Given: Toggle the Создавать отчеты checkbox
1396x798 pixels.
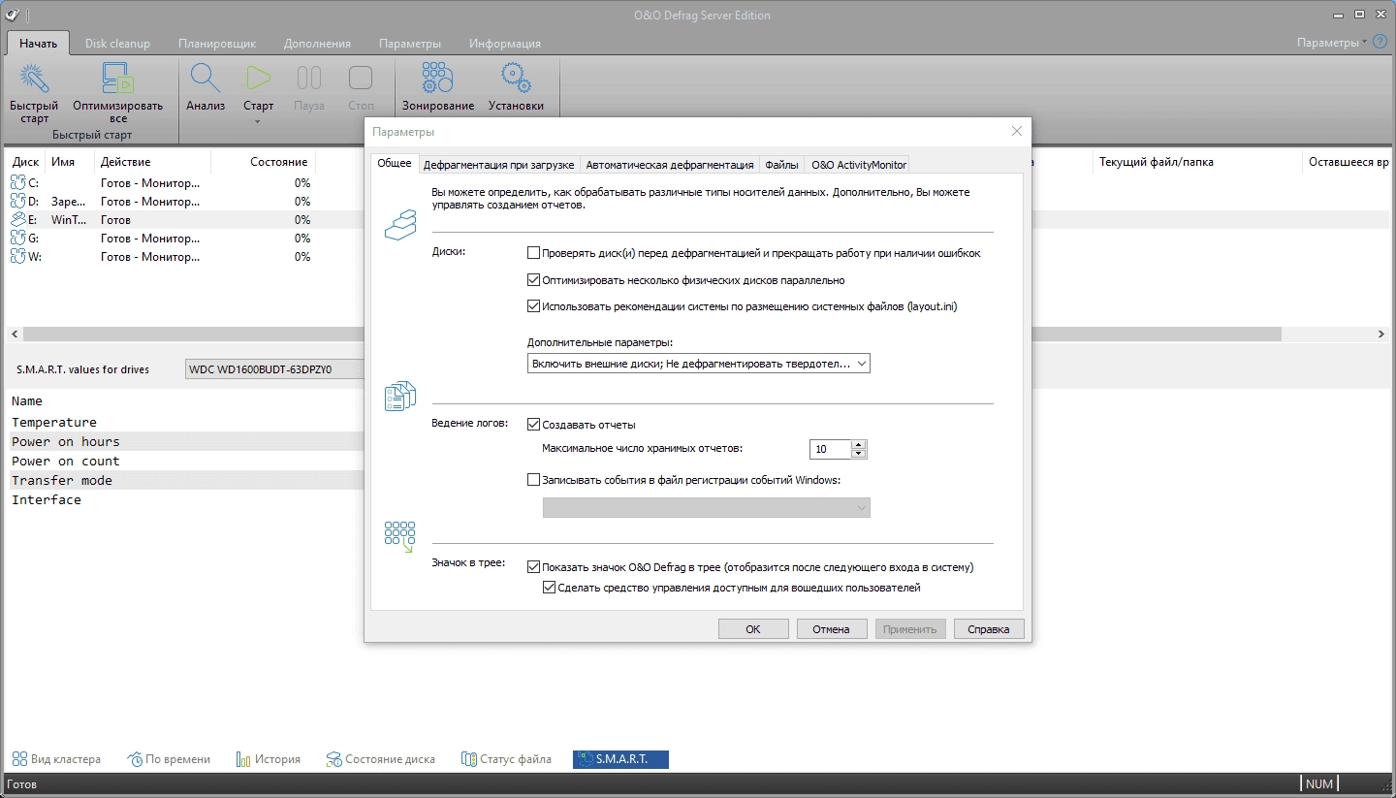Looking at the screenshot, I should (533, 424).
